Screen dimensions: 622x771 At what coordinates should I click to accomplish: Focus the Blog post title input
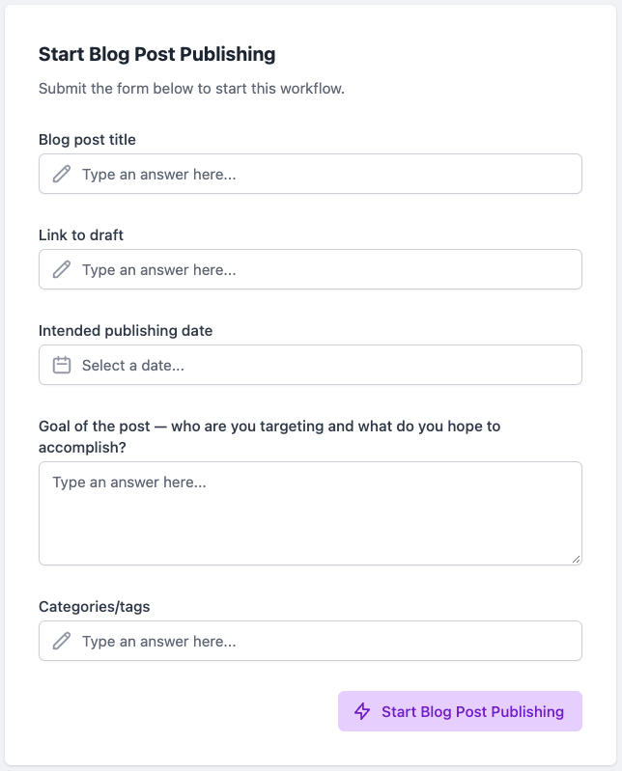(x=310, y=174)
